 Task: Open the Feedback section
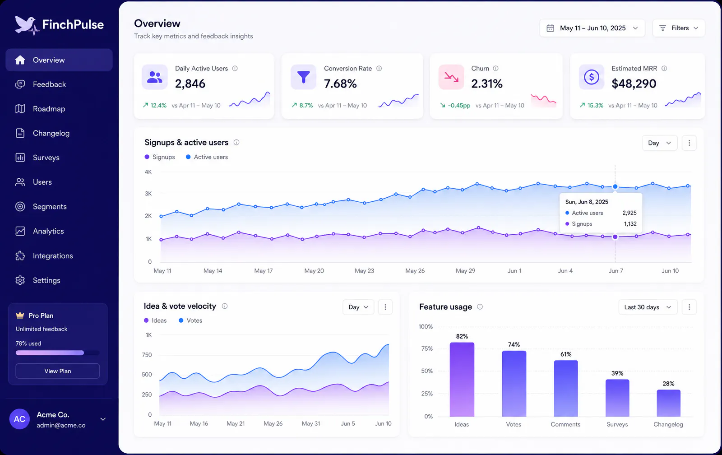(59, 84)
